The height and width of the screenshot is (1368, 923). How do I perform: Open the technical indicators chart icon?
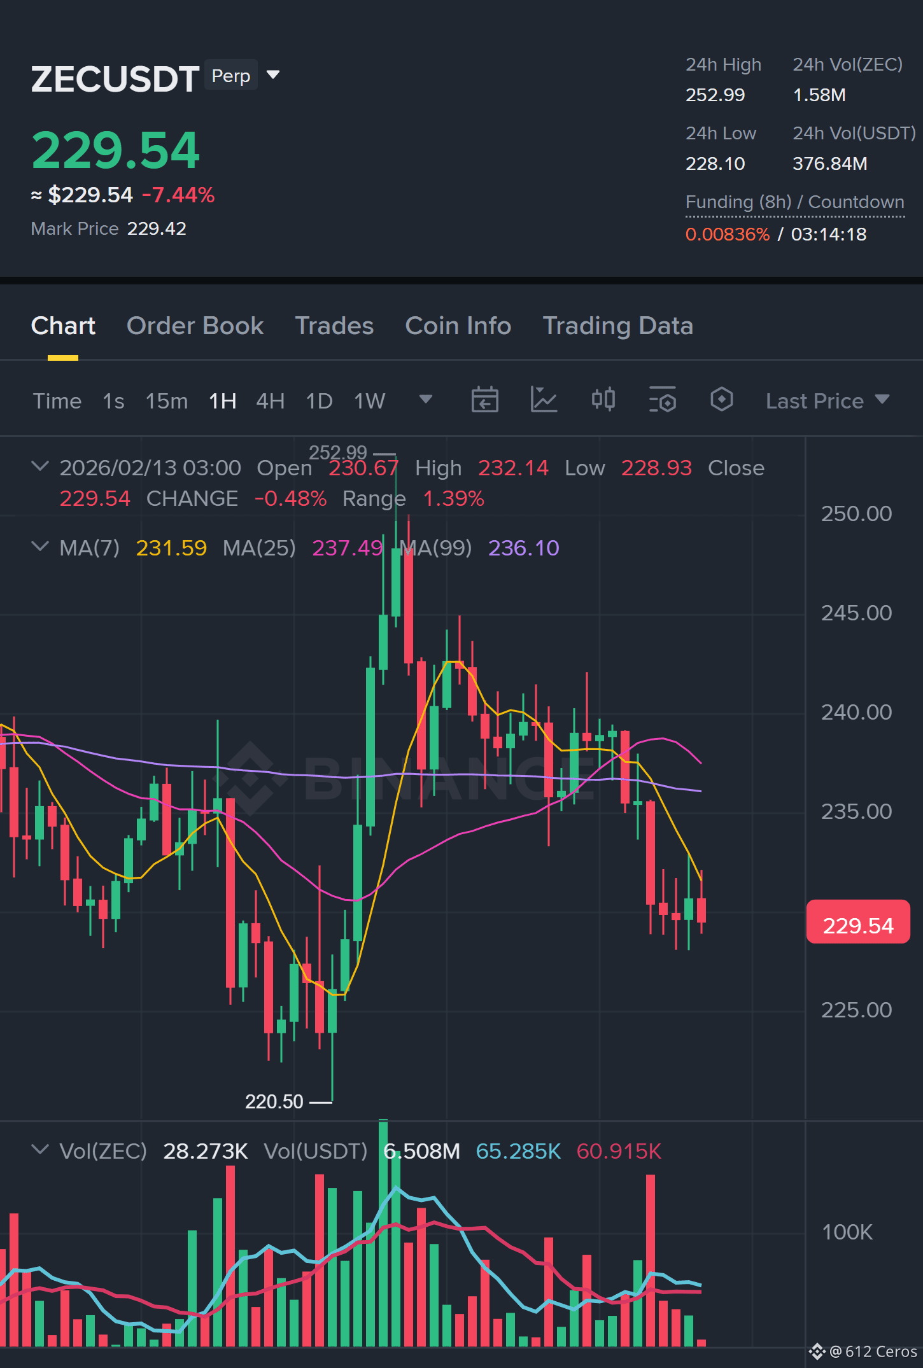click(544, 400)
